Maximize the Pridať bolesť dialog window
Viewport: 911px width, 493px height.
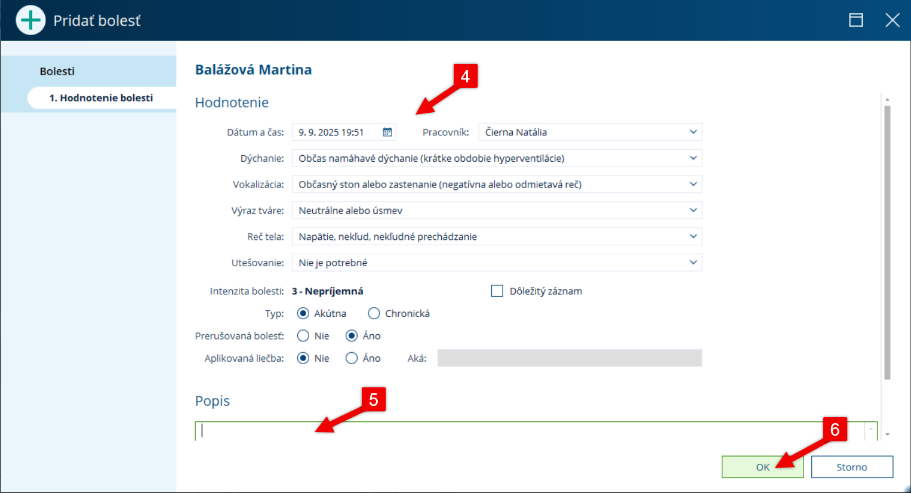click(x=856, y=20)
